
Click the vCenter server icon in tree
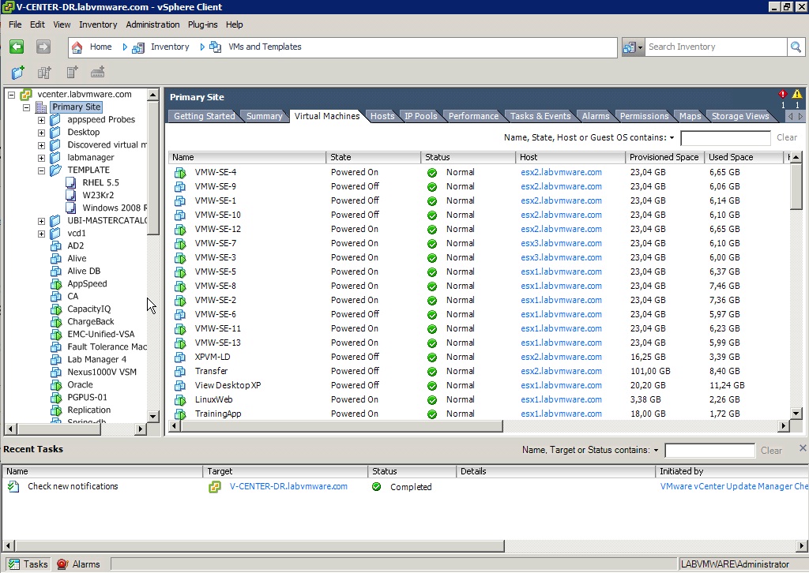tap(26, 94)
